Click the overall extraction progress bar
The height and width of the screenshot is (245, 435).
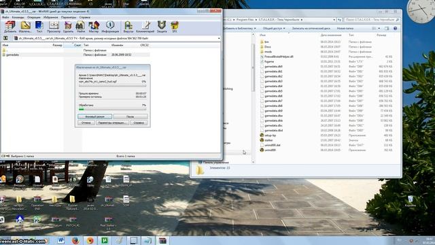pyautogui.click(x=112, y=110)
